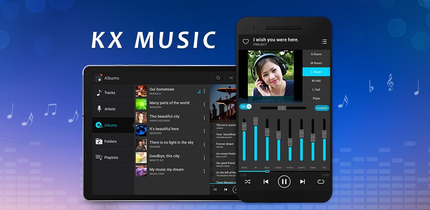430x210 pixels.
Task: Open search in the tablet Albums header
Action: [218, 78]
